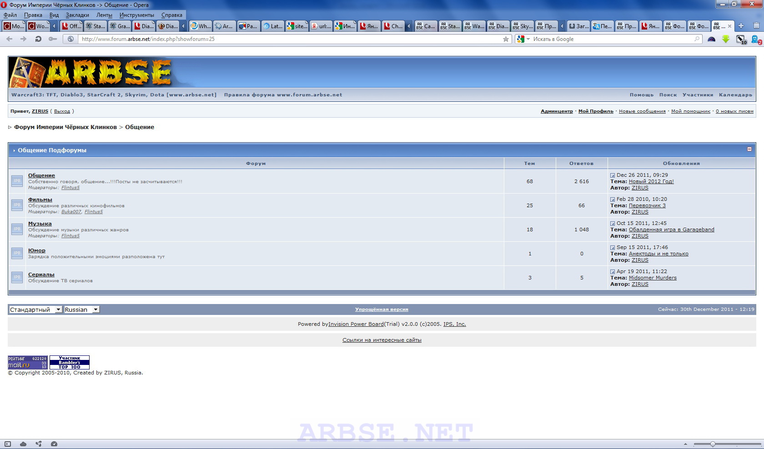Focus the address bar URL field
This screenshot has width=764, height=449.
pyautogui.click(x=289, y=39)
